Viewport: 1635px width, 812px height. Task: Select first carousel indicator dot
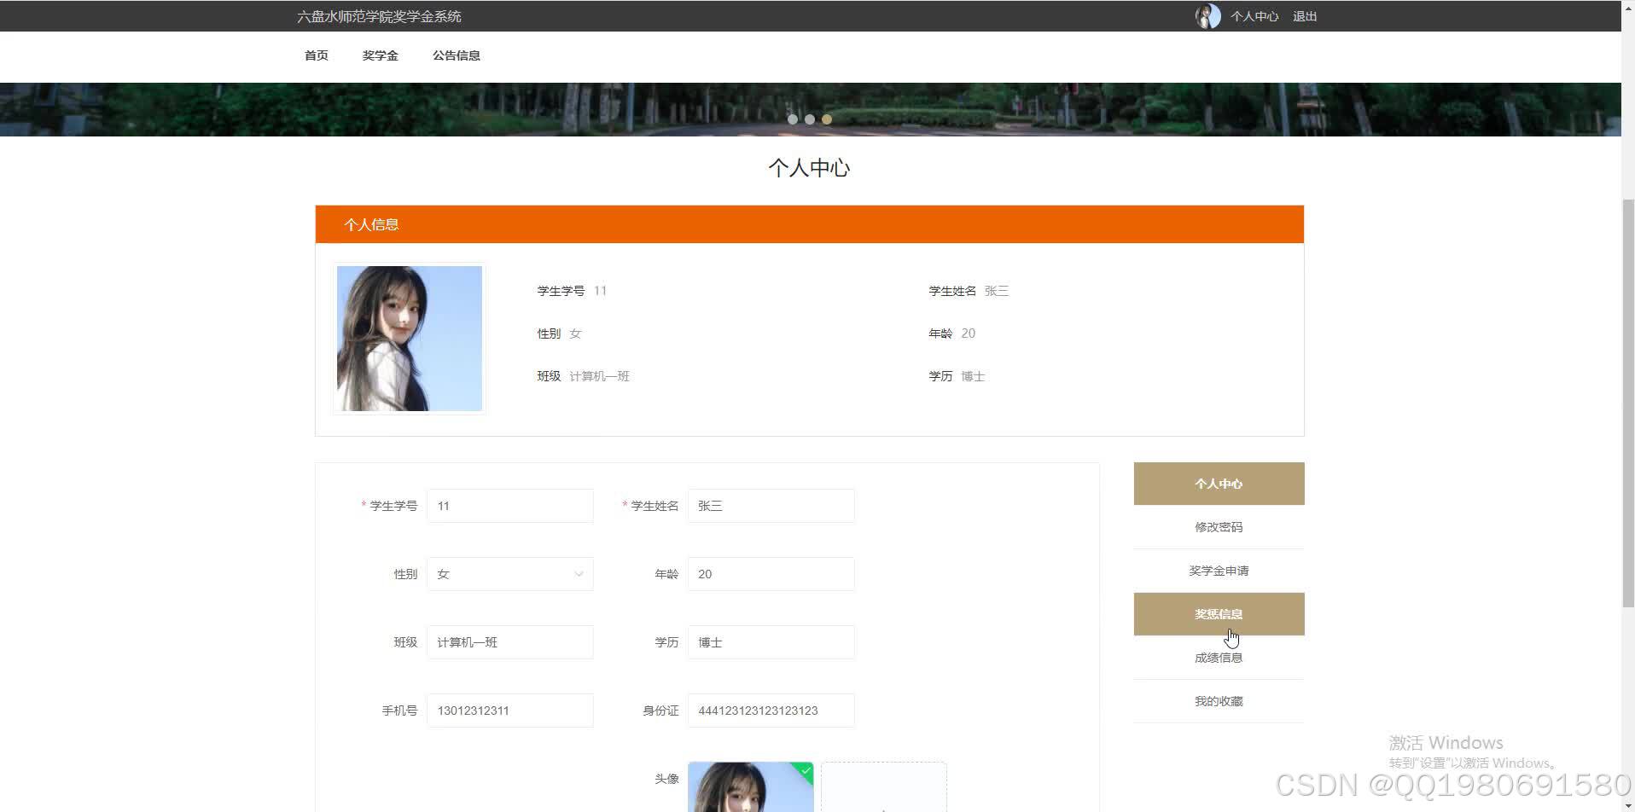click(x=793, y=119)
